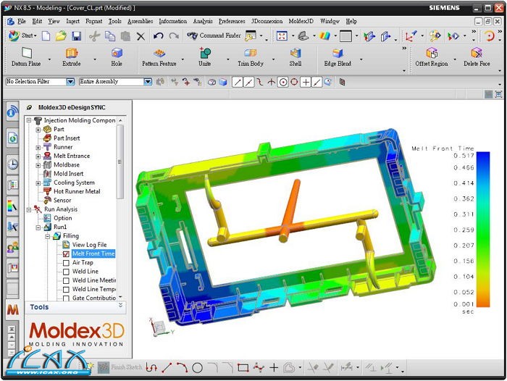The image size is (507, 381).
Task: Expand the Melt Entrance tree node
Action: click(x=38, y=156)
